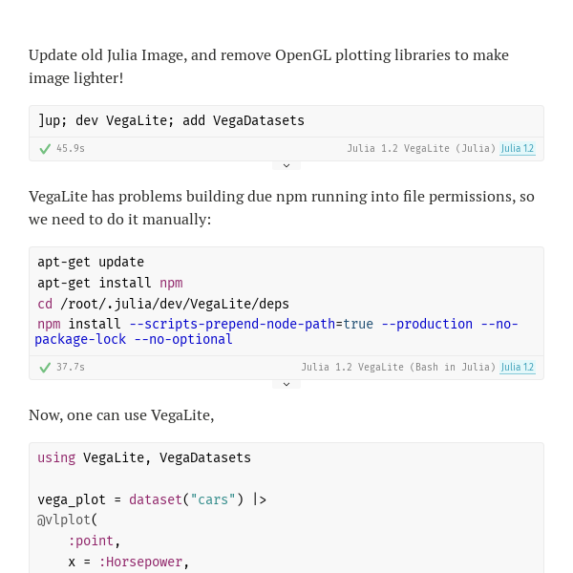
Task: Click the 'apt-get install npm' line
Action: (x=110, y=283)
